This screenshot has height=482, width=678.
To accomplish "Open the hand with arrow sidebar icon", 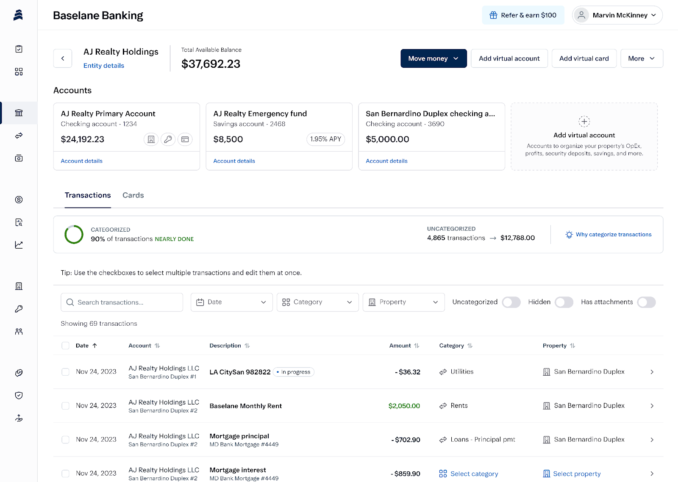I will pyautogui.click(x=19, y=418).
